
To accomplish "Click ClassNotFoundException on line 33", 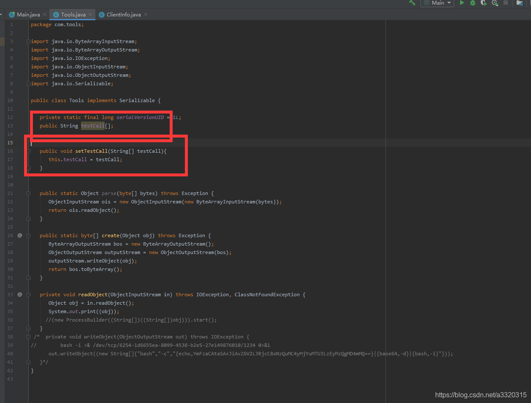I will point(267,295).
